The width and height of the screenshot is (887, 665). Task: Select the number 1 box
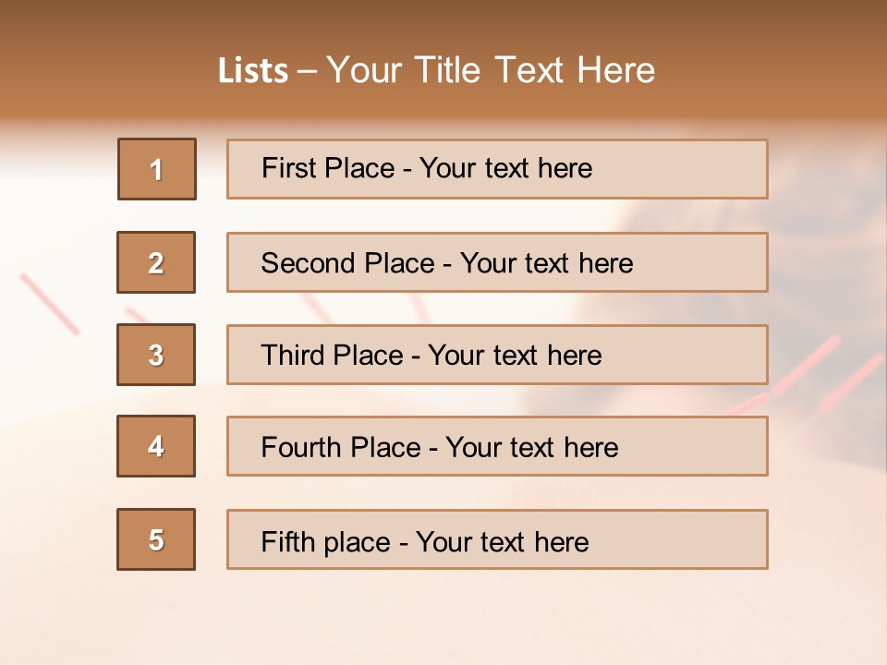[x=157, y=169]
